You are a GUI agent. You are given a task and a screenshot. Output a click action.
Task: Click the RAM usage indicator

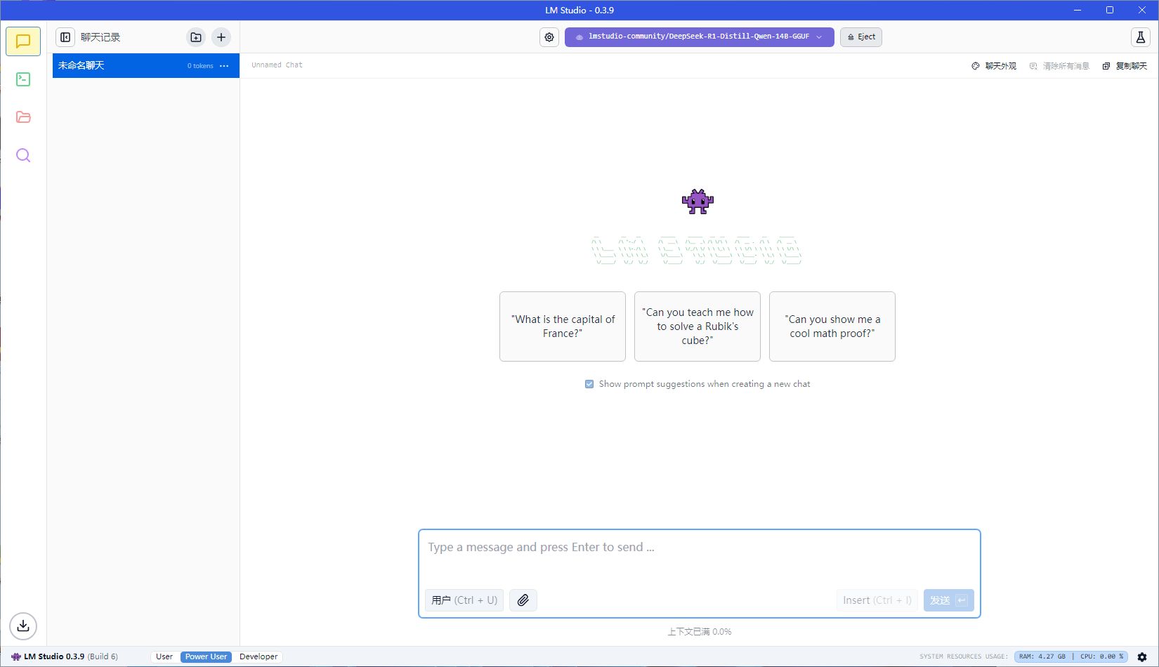coord(1042,657)
